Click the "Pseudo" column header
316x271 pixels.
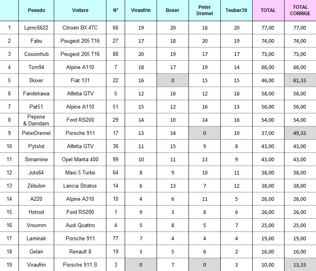(x=36, y=10)
